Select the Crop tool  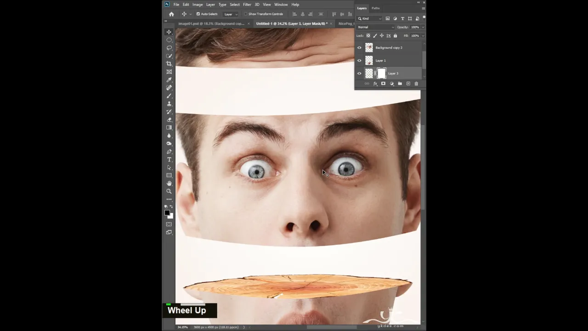tap(169, 63)
